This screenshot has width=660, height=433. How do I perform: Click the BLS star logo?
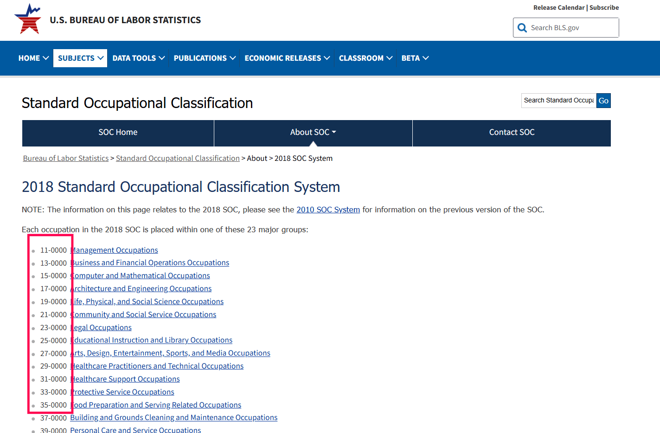[28, 19]
